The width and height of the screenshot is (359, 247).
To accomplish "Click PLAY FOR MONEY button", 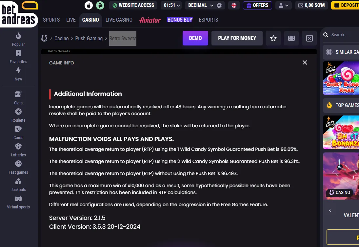I will pos(237,38).
